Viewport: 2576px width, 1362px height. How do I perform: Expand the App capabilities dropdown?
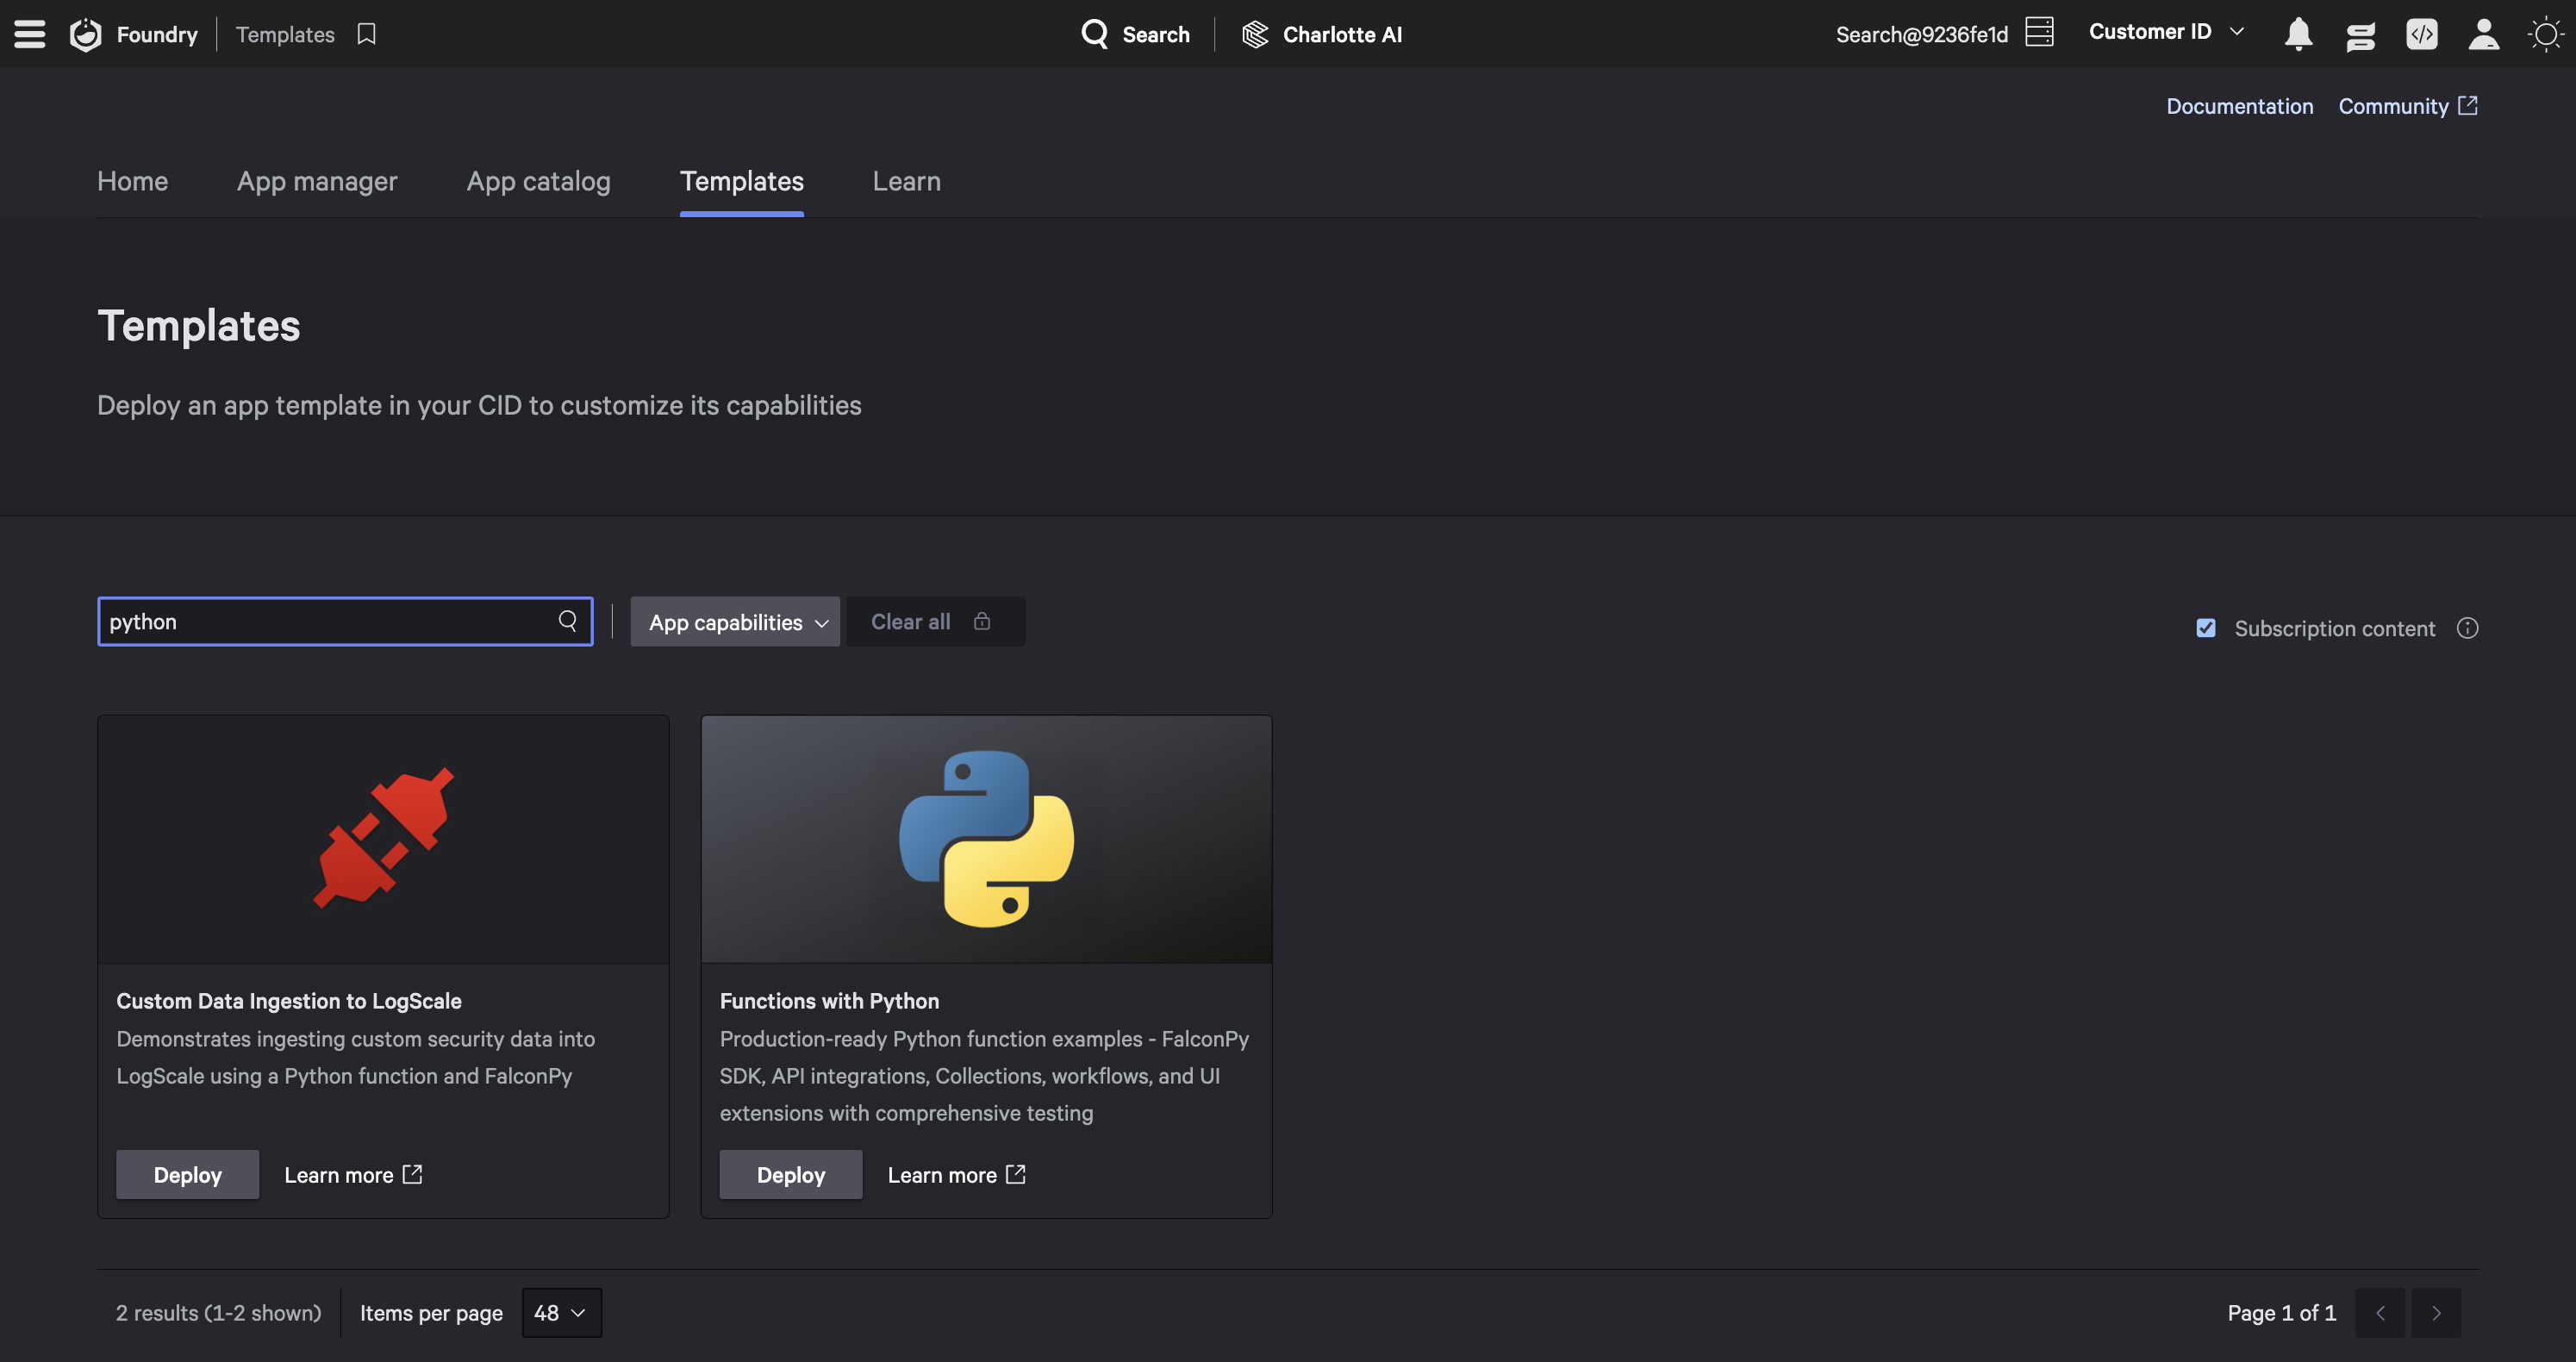pos(735,622)
